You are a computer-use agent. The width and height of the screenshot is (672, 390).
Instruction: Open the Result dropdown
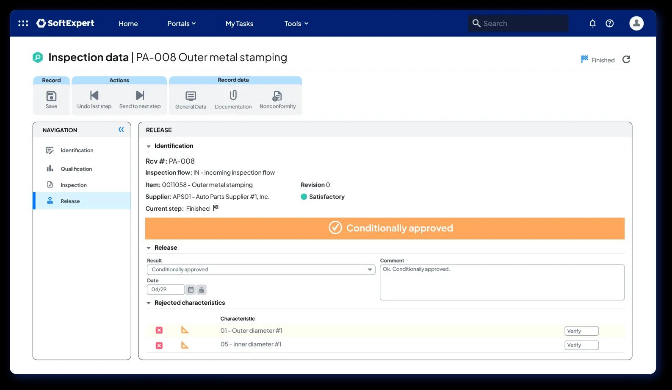[x=261, y=270]
